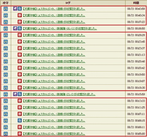This screenshot has height=137, width=147.
Task: Click the red 勝 win icon at 00:21:13
Action: 20,55
